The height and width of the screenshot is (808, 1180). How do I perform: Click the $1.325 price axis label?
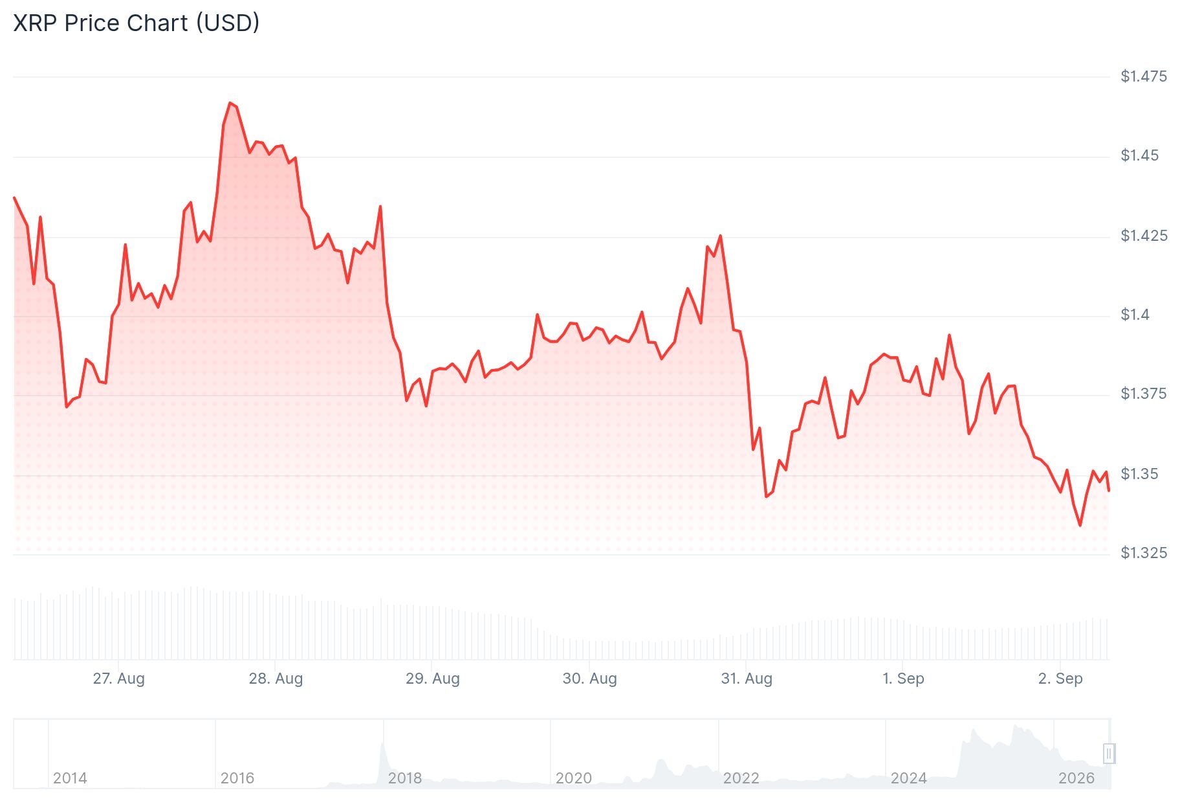coord(1143,553)
